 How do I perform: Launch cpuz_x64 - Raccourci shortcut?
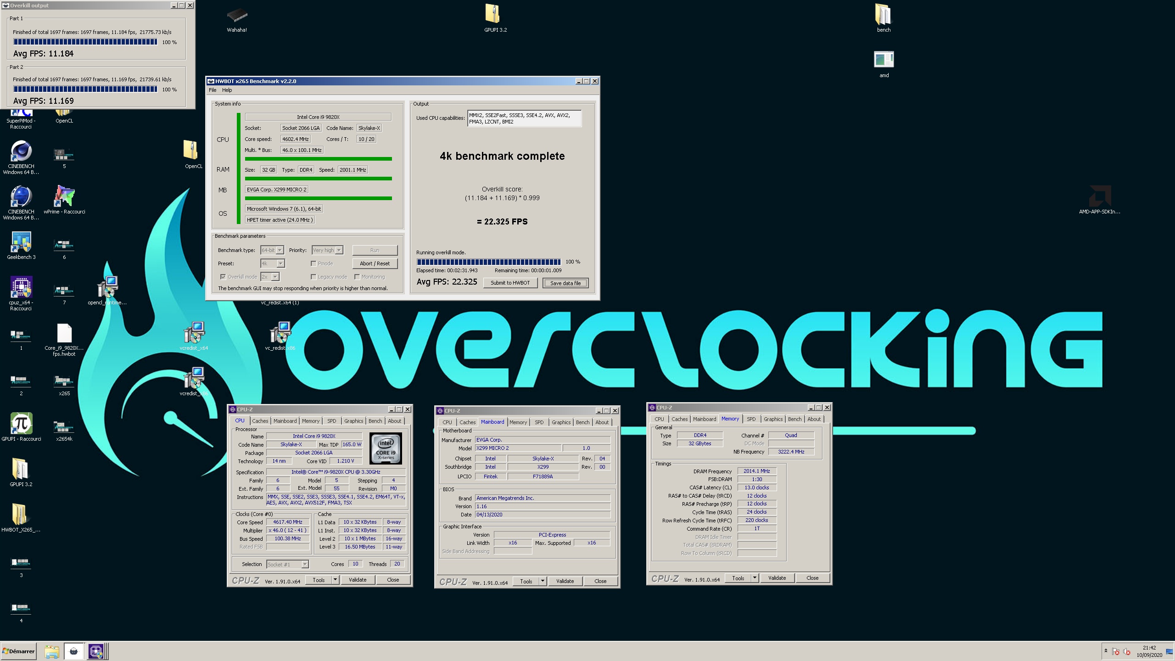(x=21, y=294)
